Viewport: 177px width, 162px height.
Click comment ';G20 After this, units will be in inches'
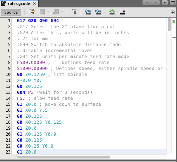73,33
